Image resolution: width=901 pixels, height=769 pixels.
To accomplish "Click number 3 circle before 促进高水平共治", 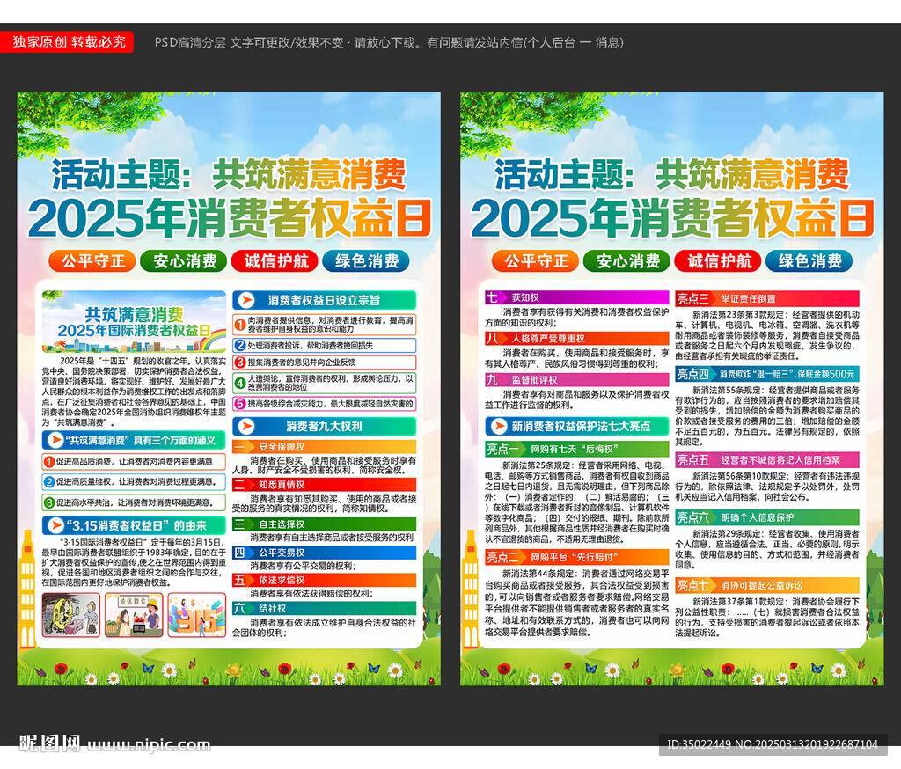I will click(x=49, y=503).
